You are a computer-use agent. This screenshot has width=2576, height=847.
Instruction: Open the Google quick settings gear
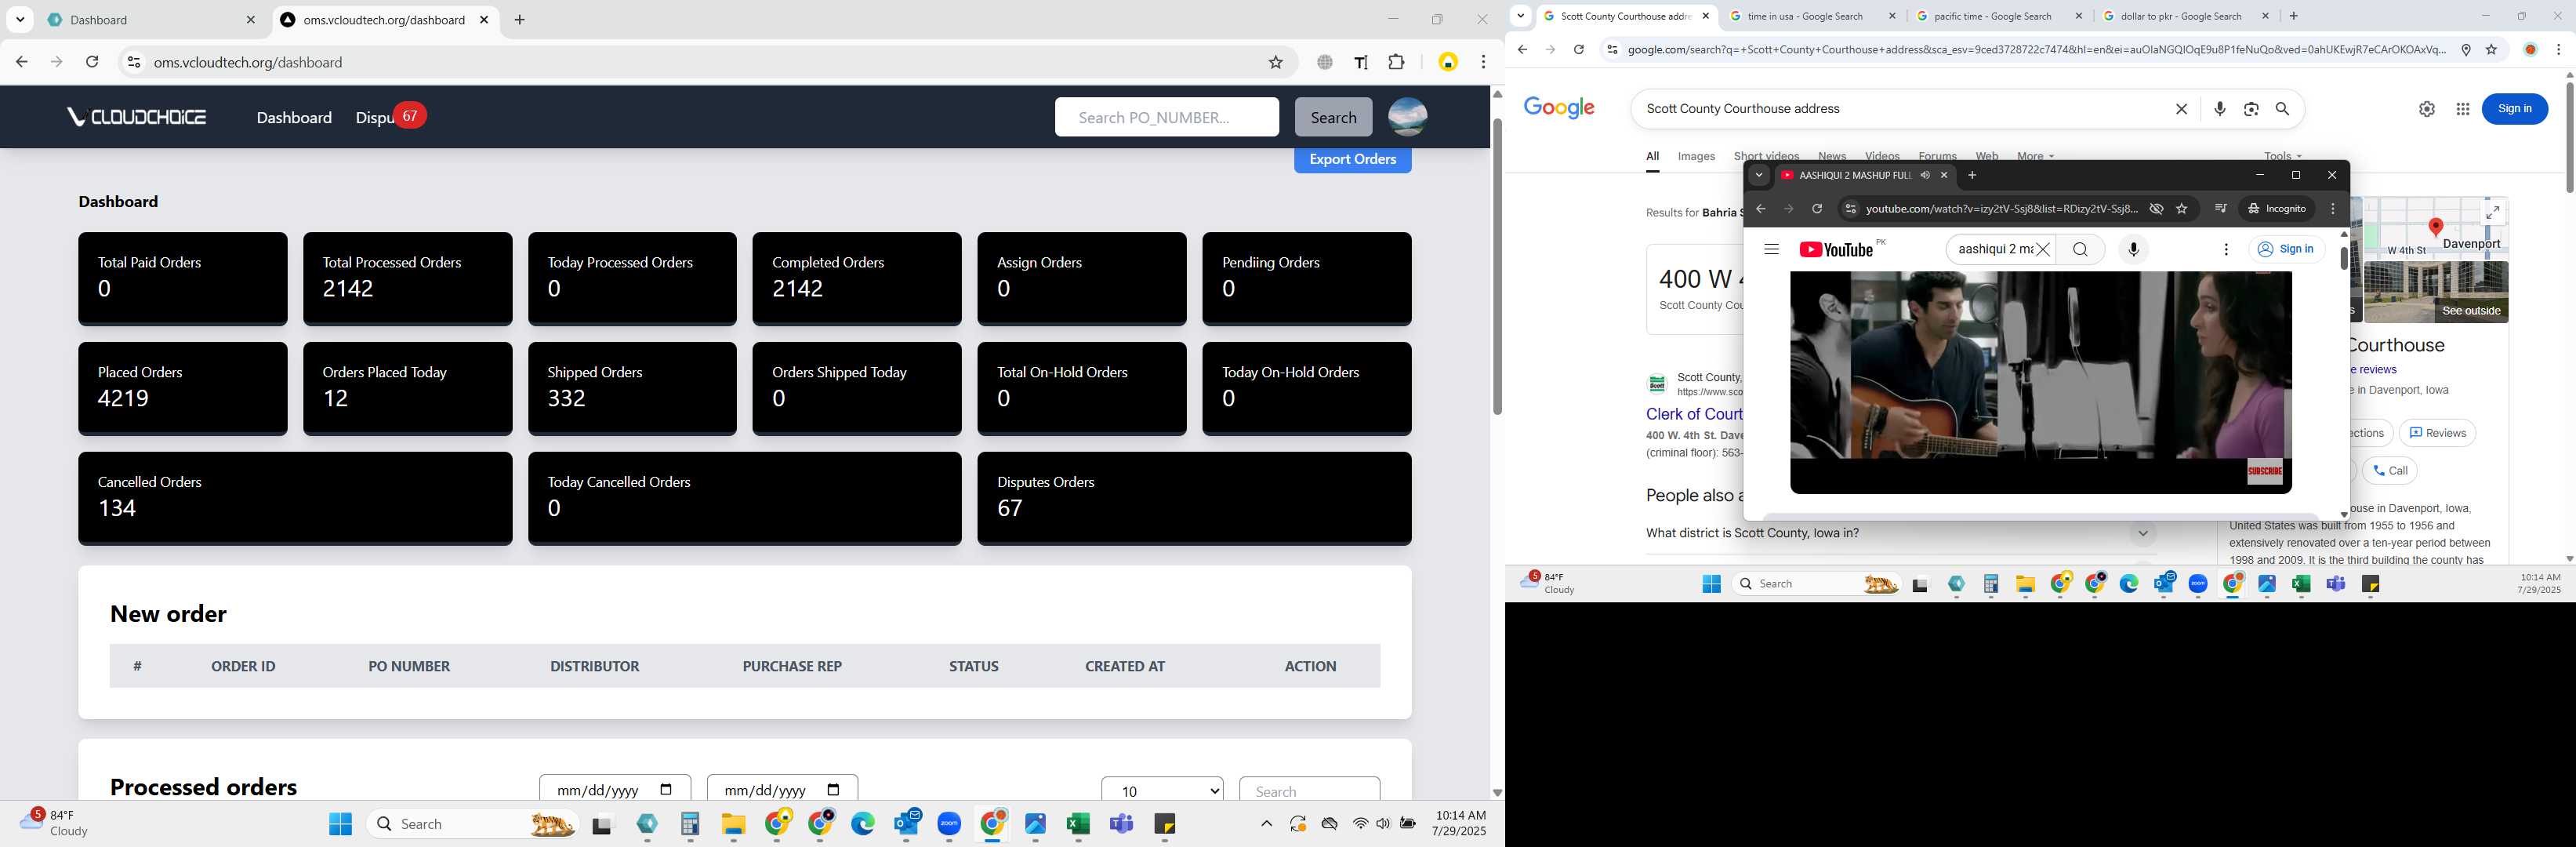click(2427, 109)
